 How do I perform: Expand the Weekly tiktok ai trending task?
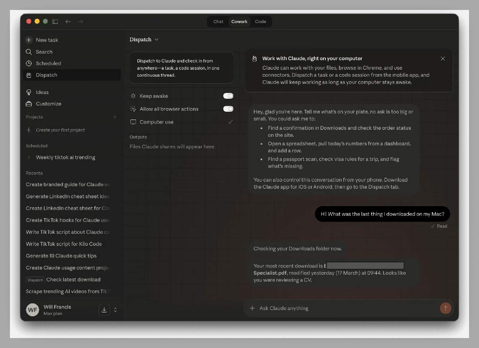29,157
